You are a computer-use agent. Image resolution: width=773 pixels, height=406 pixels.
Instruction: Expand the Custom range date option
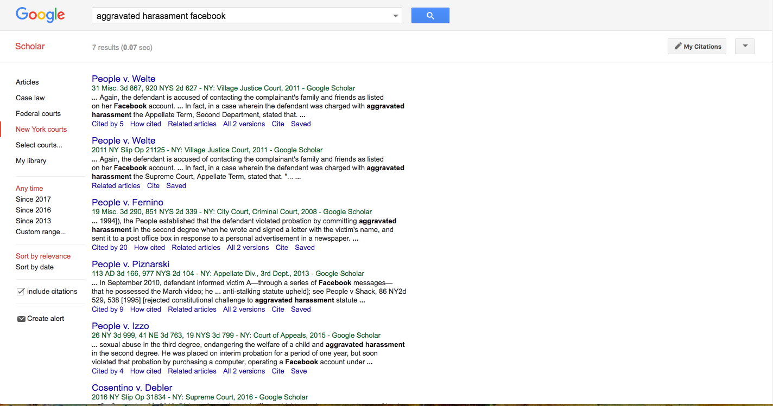point(40,231)
